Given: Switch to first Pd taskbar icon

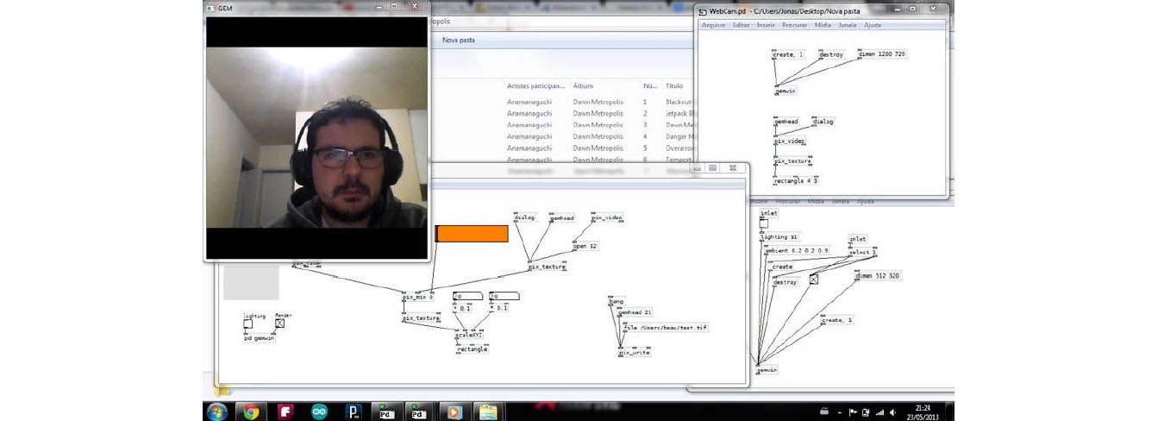Looking at the screenshot, I should pos(385,412).
